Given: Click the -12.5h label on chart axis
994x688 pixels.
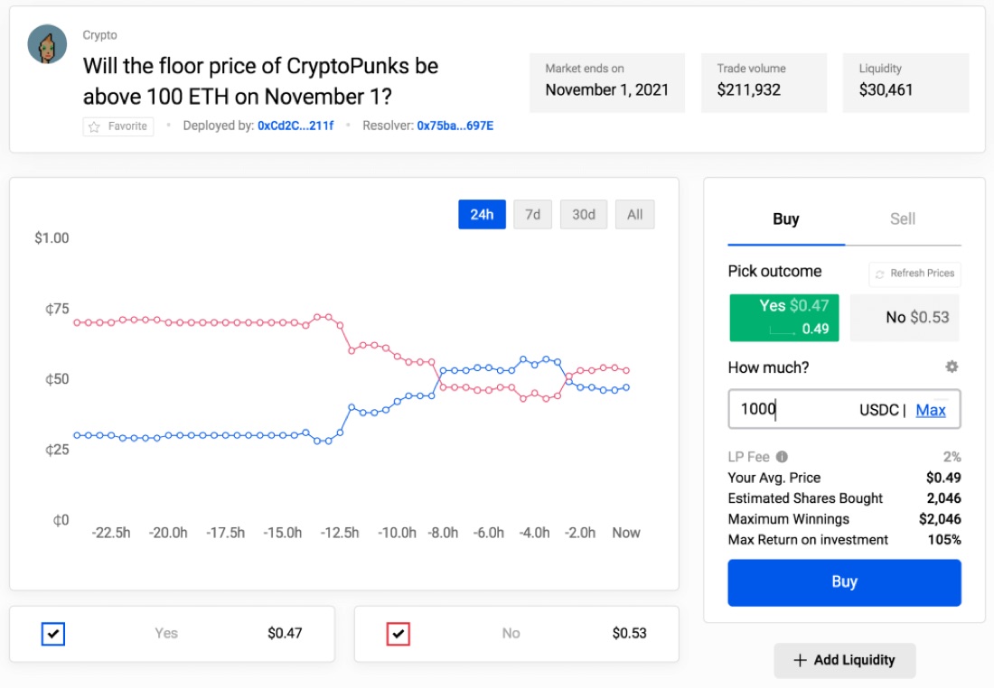Looking at the screenshot, I should click(340, 533).
